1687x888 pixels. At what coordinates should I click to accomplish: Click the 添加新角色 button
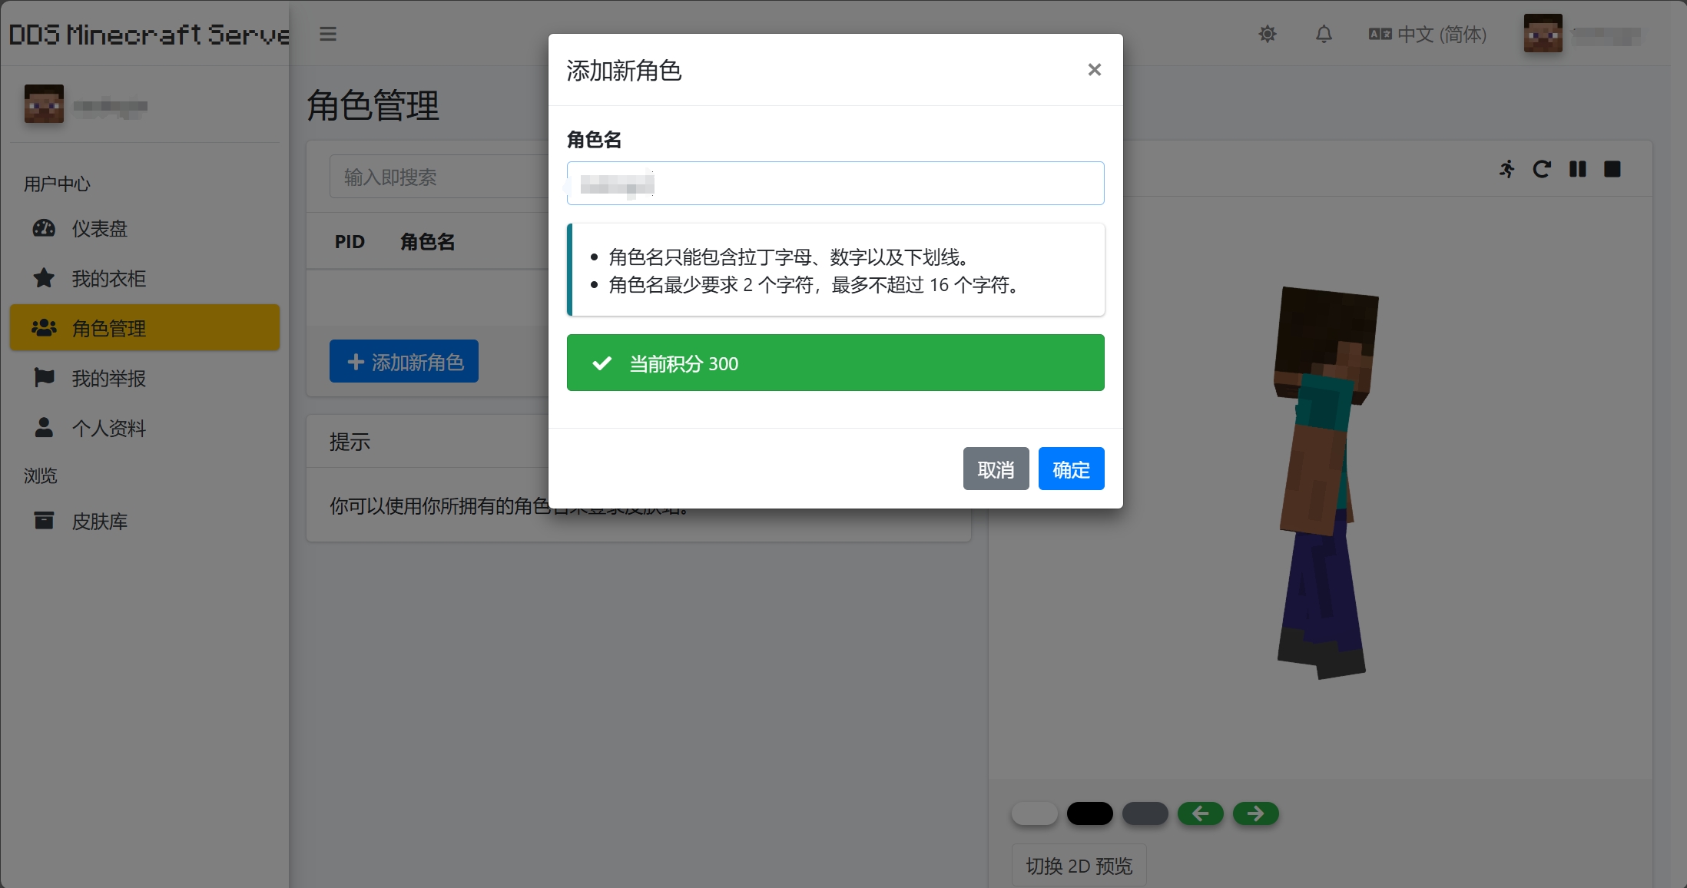403,361
